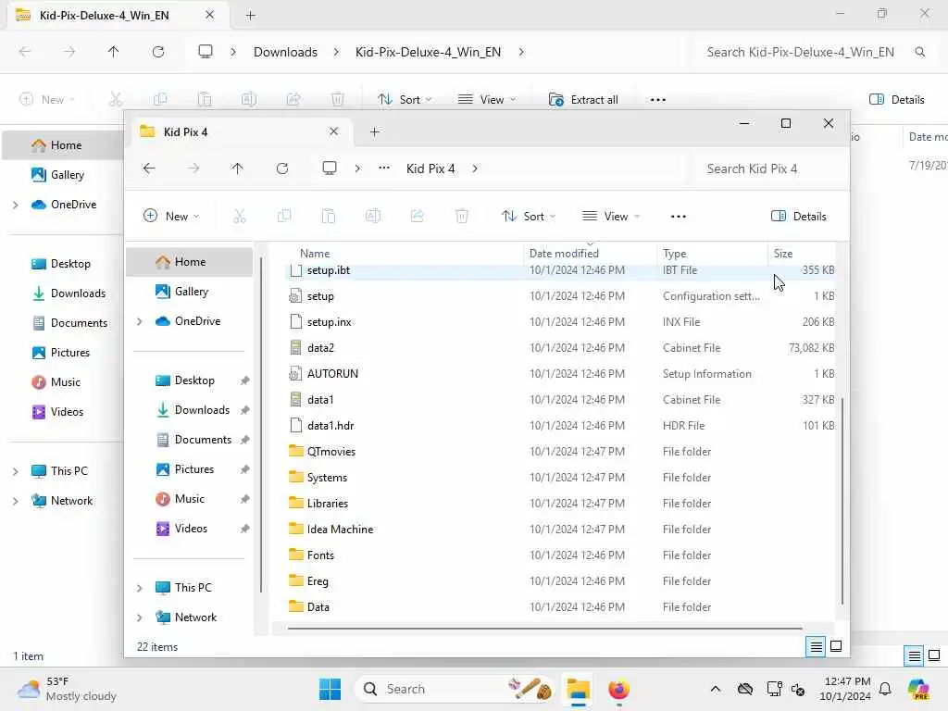Toggle Details pane in the background window
Screen dimensions: 948x711
896,100
